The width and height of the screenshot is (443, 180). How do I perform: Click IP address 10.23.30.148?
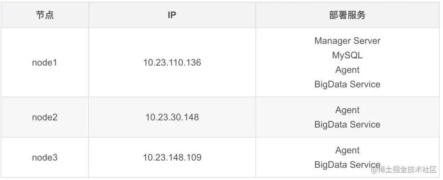172,117
